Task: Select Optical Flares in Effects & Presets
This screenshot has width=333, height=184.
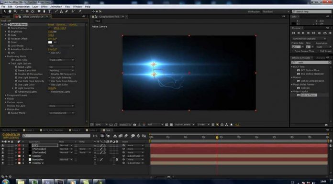Action: 309,95
